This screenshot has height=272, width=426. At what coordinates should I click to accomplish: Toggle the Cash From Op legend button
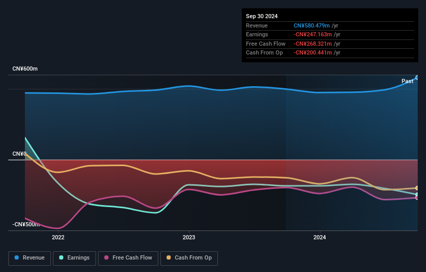pos(189,258)
